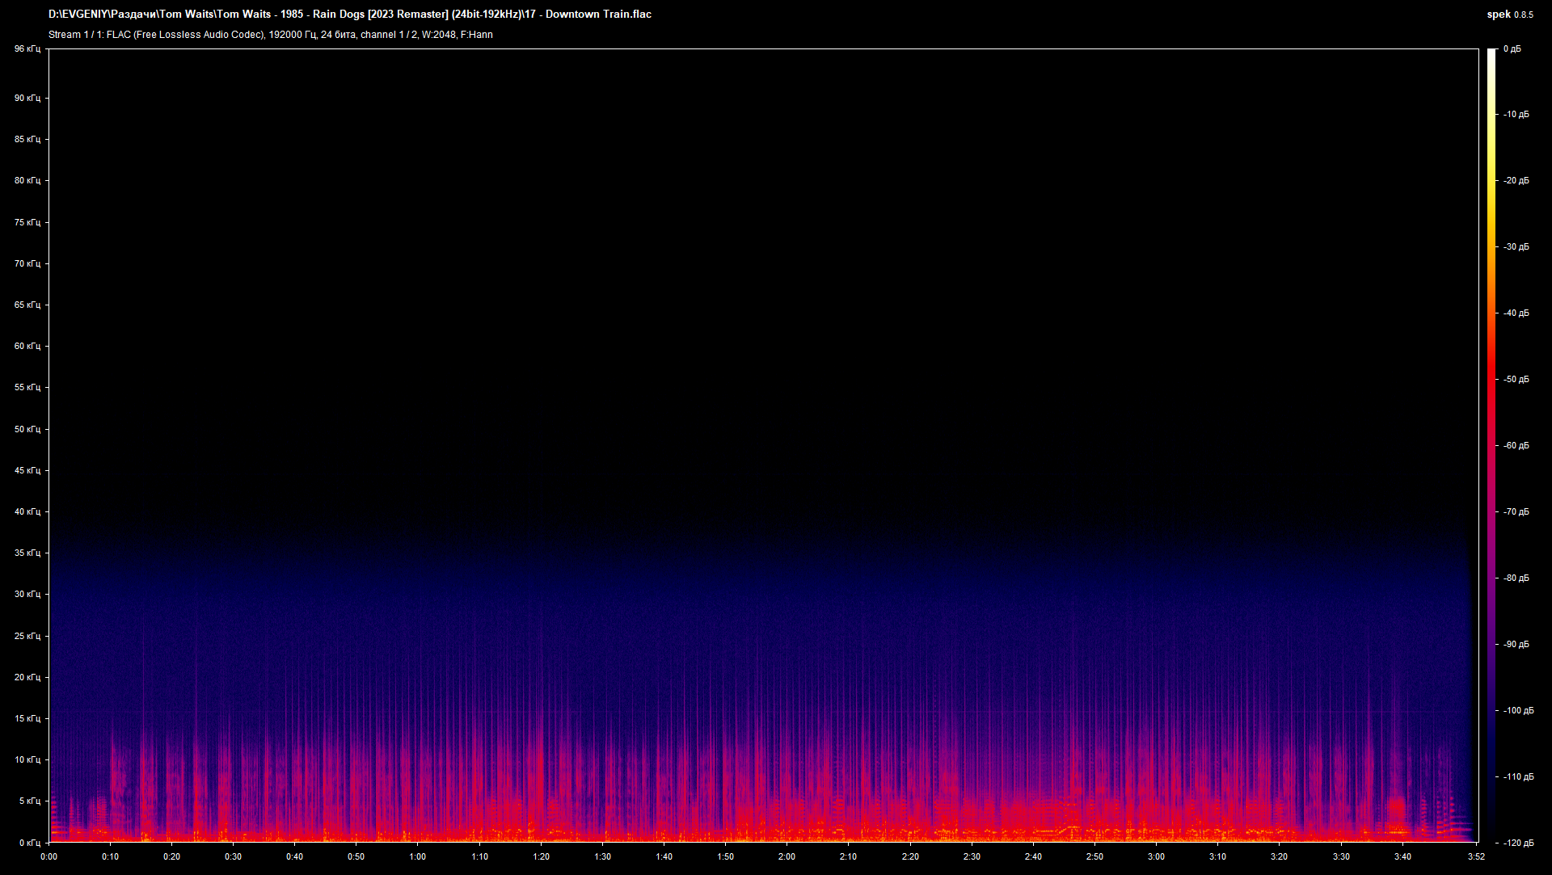Click the 2:40 time axis label
The image size is (1552, 875).
click(x=1034, y=856)
